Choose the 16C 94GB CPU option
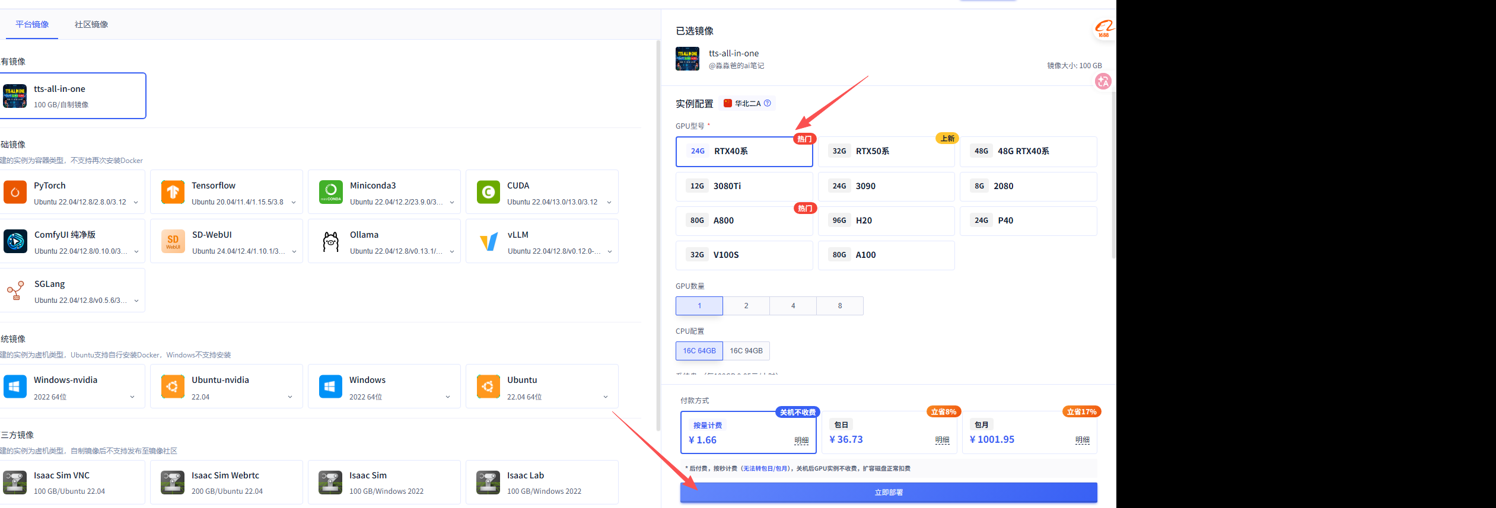The image size is (1496, 508). (x=746, y=351)
